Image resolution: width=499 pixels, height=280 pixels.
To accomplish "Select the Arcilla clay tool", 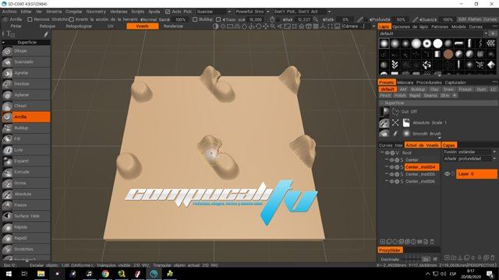I will (26, 117).
